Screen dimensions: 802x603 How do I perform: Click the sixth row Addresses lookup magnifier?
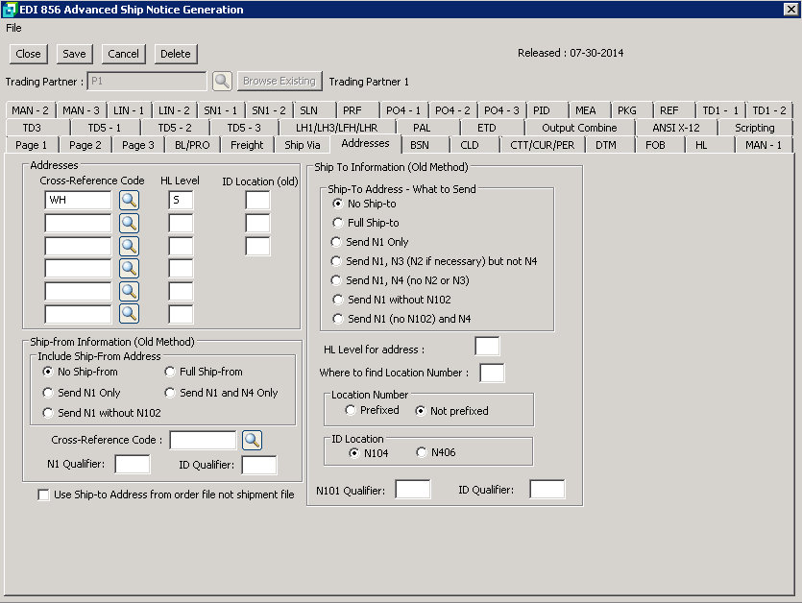pyautogui.click(x=129, y=313)
